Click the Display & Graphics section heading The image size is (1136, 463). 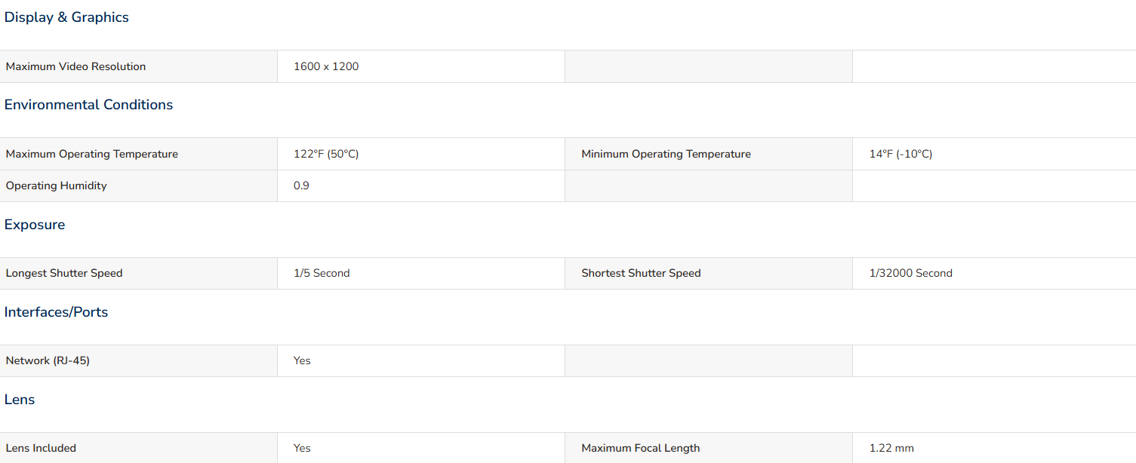[66, 17]
